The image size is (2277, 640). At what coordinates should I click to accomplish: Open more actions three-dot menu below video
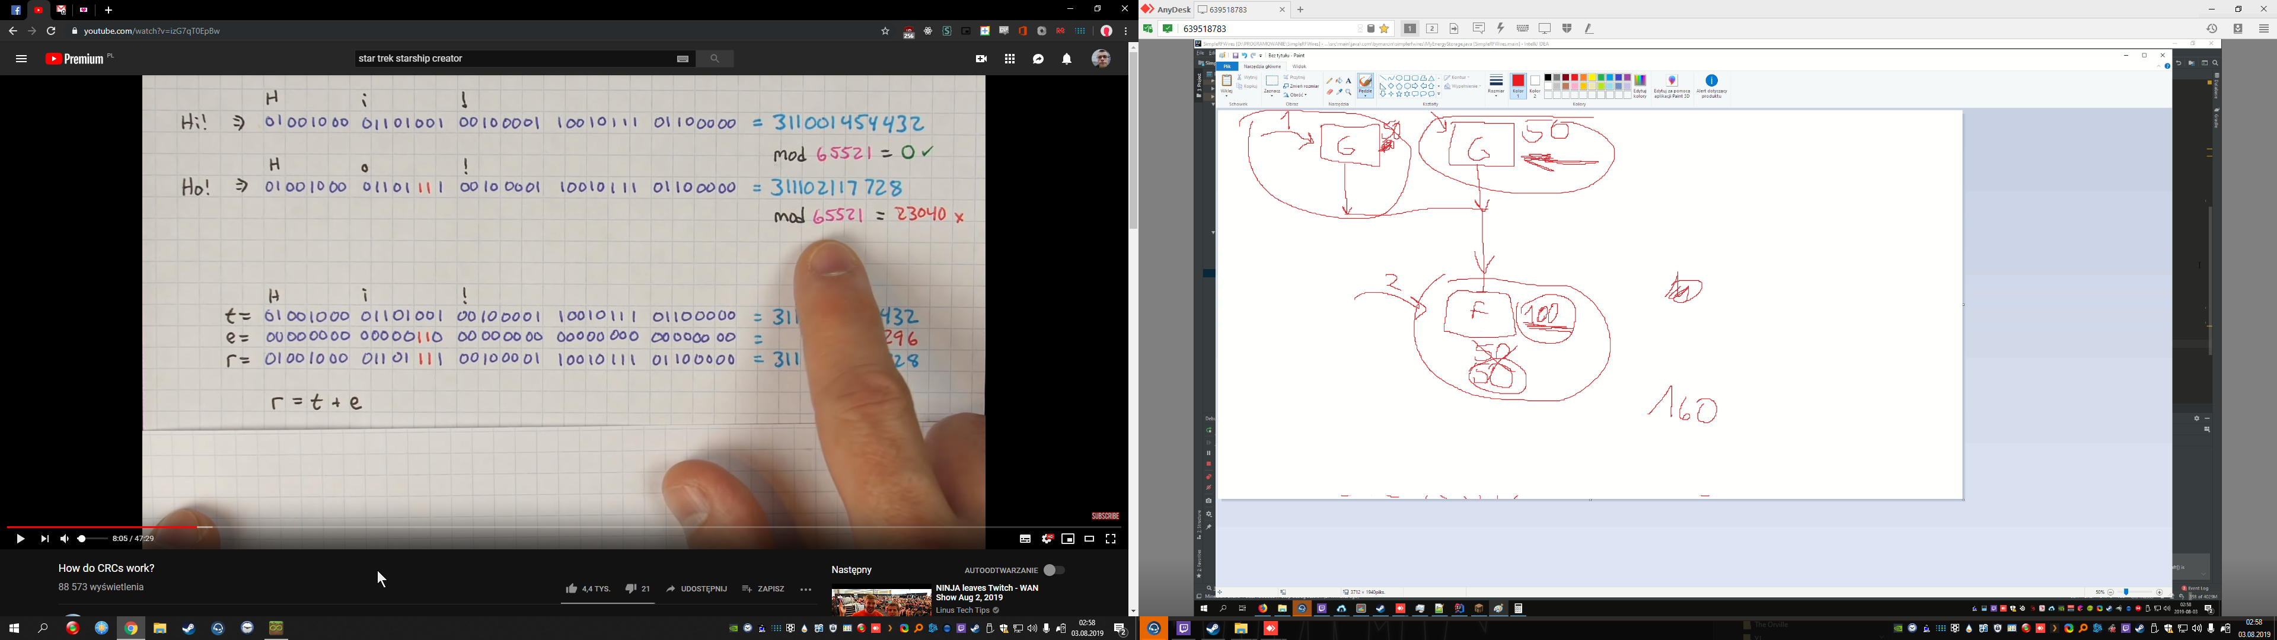(805, 588)
